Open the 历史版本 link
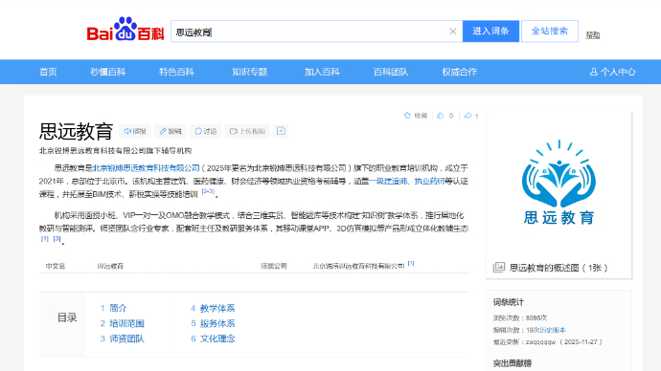661x371 pixels. point(553,330)
